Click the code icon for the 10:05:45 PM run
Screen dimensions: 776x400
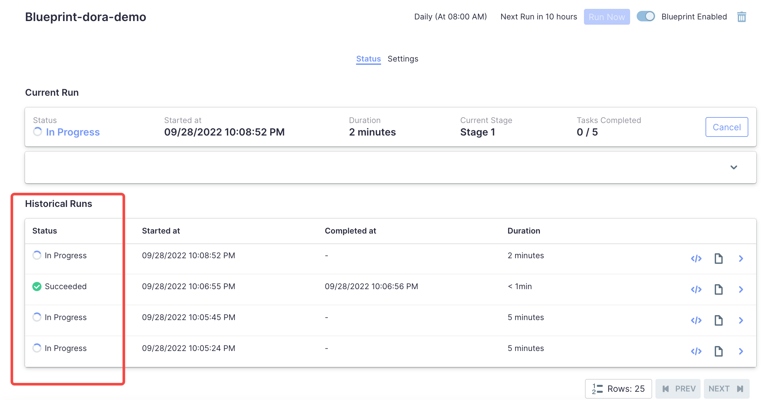(x=696, y=320)
